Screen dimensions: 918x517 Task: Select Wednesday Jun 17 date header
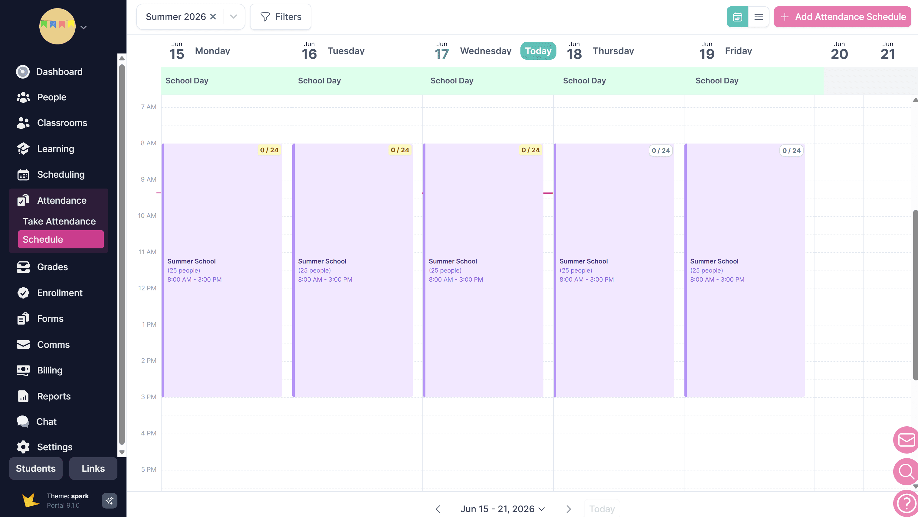click(473, 51)
